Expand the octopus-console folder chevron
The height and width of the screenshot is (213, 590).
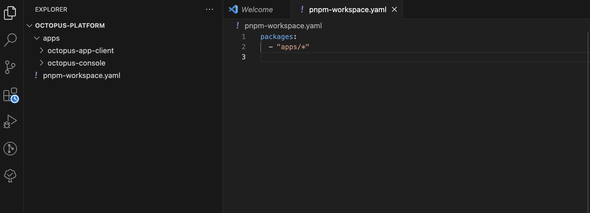coord(42,63)
